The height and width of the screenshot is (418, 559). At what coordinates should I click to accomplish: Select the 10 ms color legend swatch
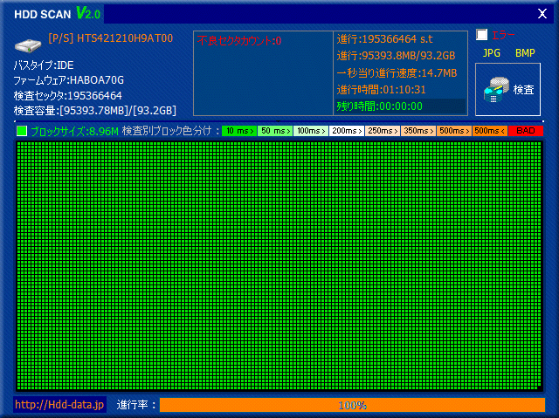point(239,131)
